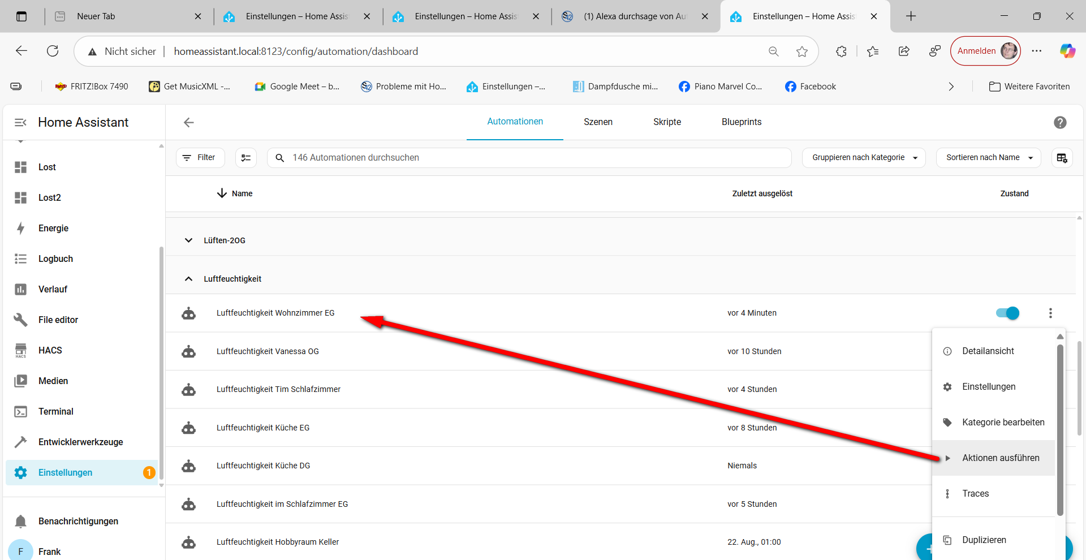Open Gruppieren nach Kategorie dropdown

click(x=863, y=158)
